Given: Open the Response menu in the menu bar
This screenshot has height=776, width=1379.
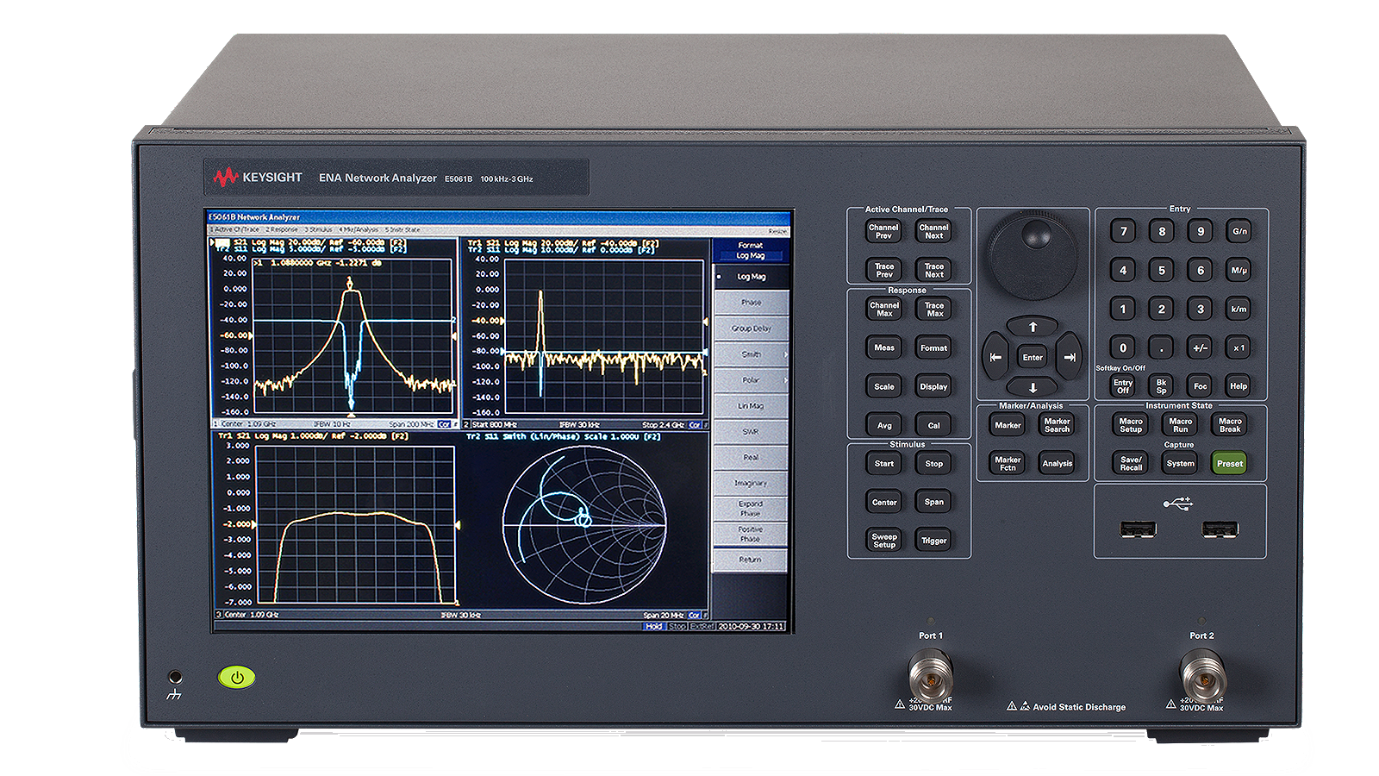Looking at the screenshot, I should pyautogui.click(x=281, y=230).
